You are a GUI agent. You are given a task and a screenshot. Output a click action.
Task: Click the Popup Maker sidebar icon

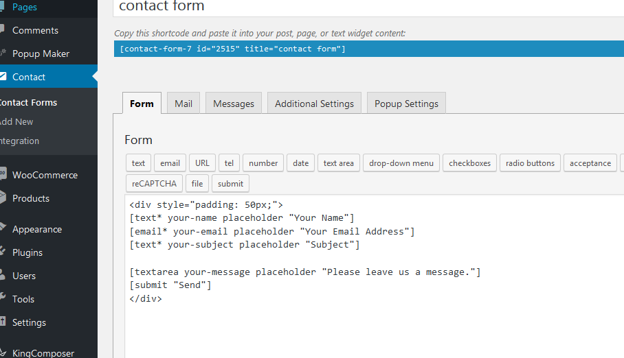point(3,53)
